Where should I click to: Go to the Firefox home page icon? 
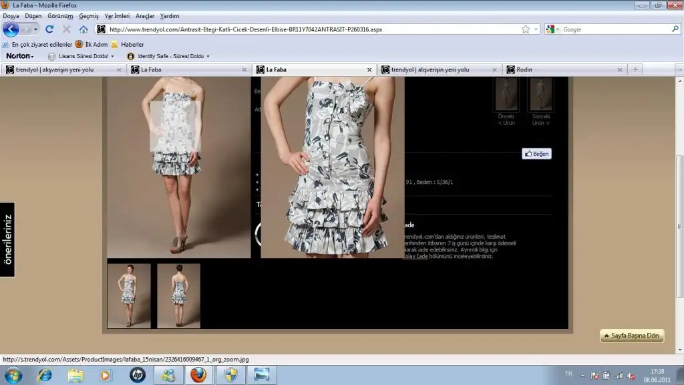[x=83, y=29]
